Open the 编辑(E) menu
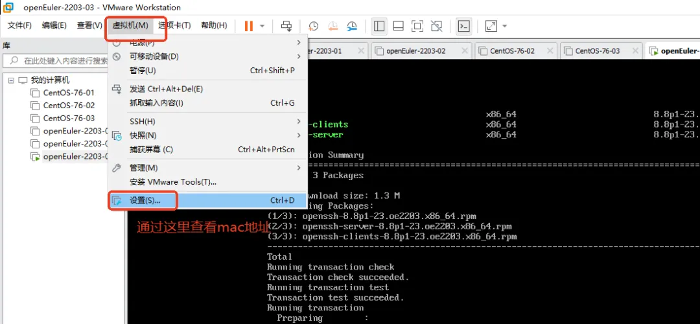This screenshot has height=324, width=700. pyautogui.click(x=54, y=25)
